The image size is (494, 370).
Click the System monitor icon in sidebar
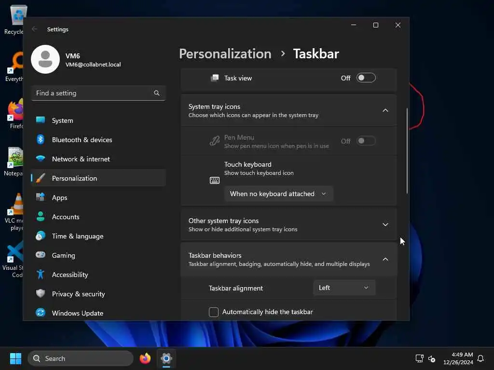click(x=41, y=120)
